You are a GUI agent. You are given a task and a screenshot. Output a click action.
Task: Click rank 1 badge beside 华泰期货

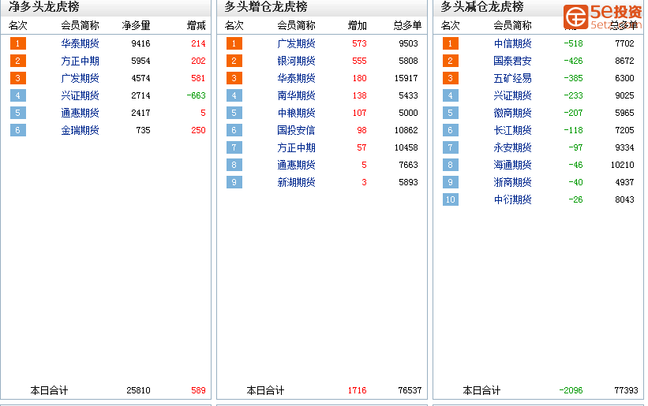(18, 43)
